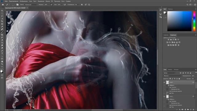
Task: Open the brush settings panel icon in options bar
Action: 18,5
